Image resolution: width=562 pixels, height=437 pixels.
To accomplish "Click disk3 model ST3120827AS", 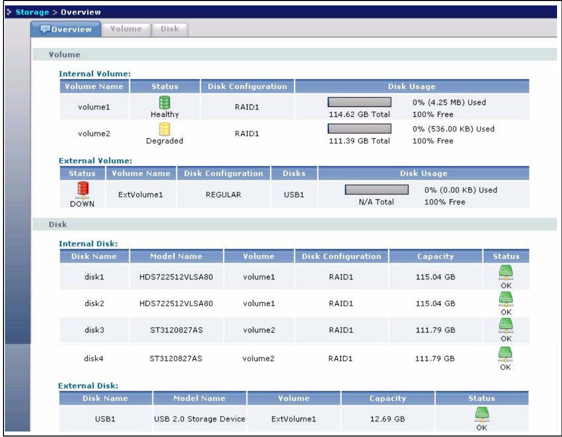I will pos(176,330).
